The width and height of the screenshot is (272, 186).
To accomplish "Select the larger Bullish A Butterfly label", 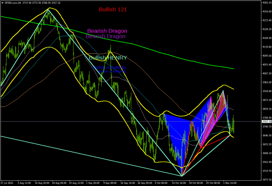I will pos(109,67).
